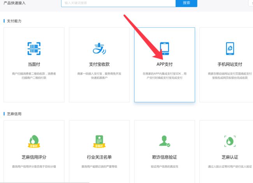This screenshot has width=253, height=183.
Task: Open the 芝麻信用评分 product title
Action: pos(34,157)
